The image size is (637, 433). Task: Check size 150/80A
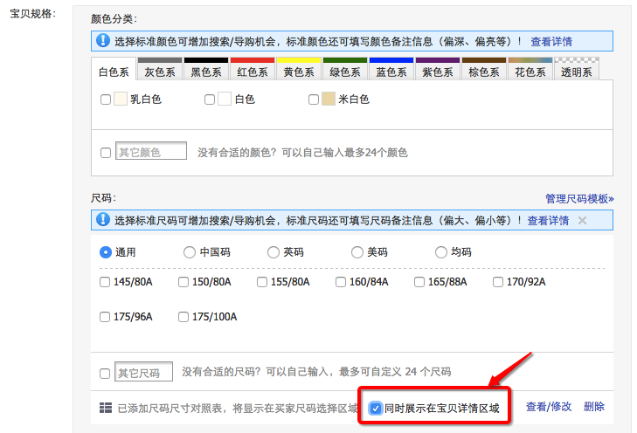[183, 282]
